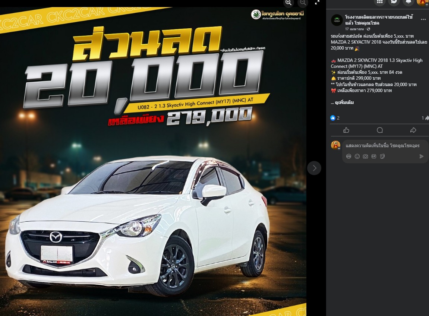Click text ราคาปกติ 299,000 บาท
The width and height of the screenshot is (429, 316).
coord(359,78)
